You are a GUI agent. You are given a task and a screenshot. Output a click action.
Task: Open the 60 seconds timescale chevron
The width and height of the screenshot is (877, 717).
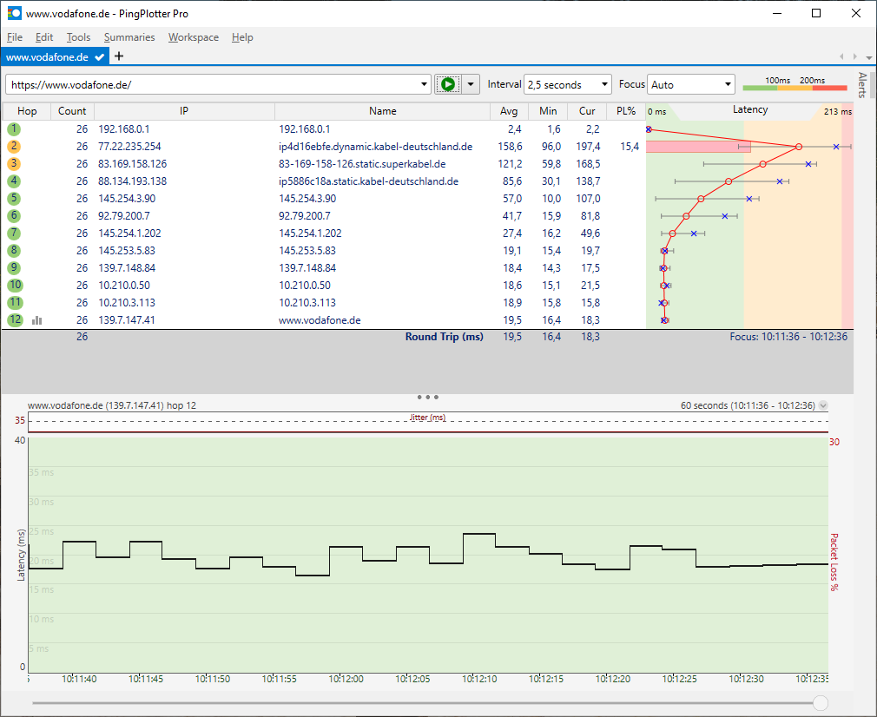[821, 405]
